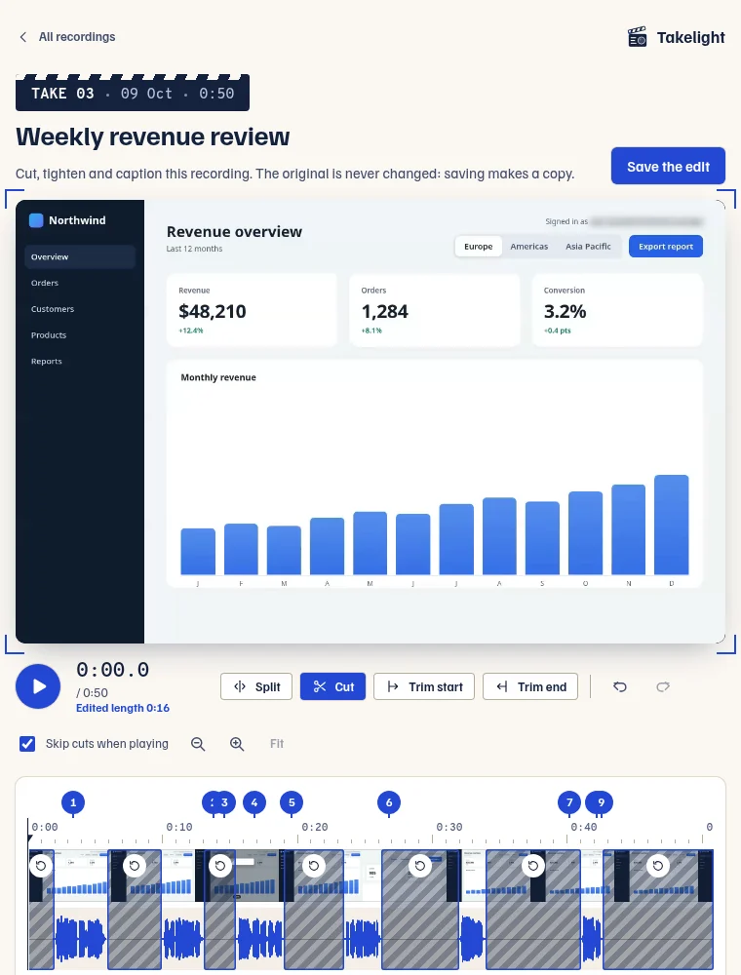This screenshot has height=975, width=741.
Task: Undo the last edit
Action: click(620, 686)
